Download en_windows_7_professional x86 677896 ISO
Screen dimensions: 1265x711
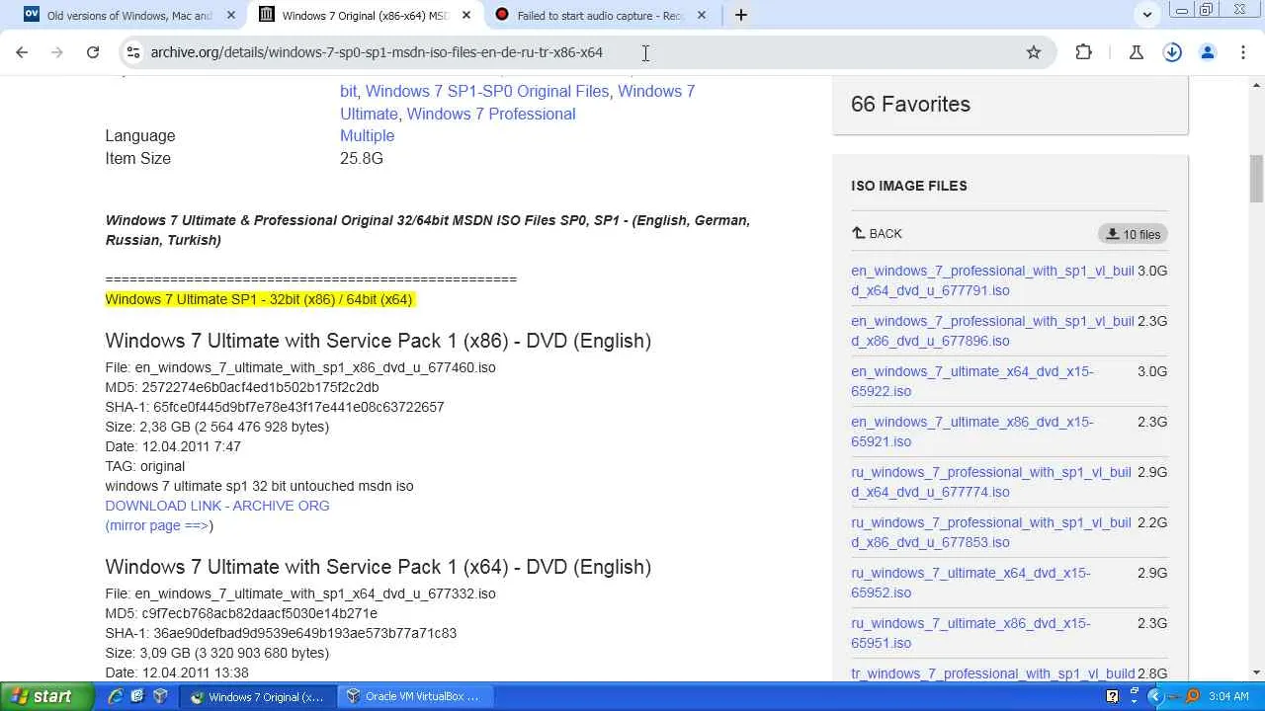(x=992, y=331)
